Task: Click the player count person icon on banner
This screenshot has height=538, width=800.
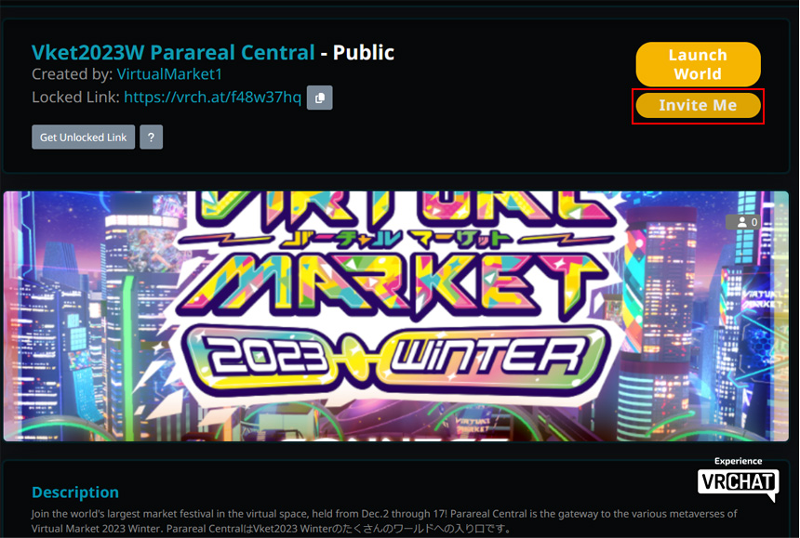Action: [741, 222]
